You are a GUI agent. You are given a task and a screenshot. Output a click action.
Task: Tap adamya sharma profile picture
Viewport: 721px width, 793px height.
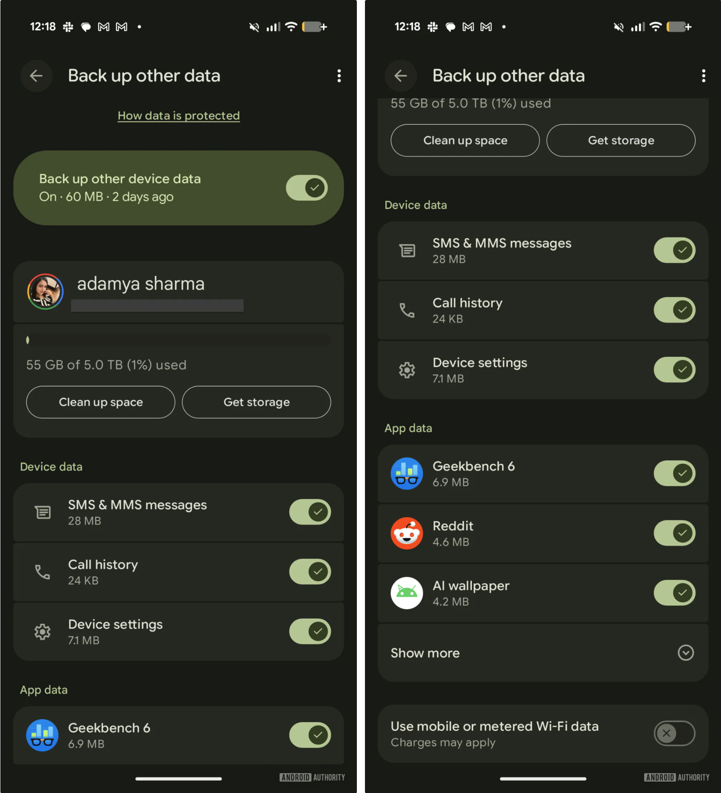click(x=45, y=291)
